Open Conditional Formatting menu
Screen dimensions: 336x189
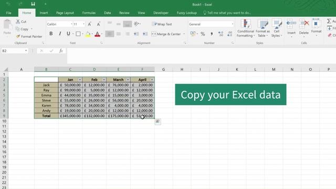pos(246,28)
